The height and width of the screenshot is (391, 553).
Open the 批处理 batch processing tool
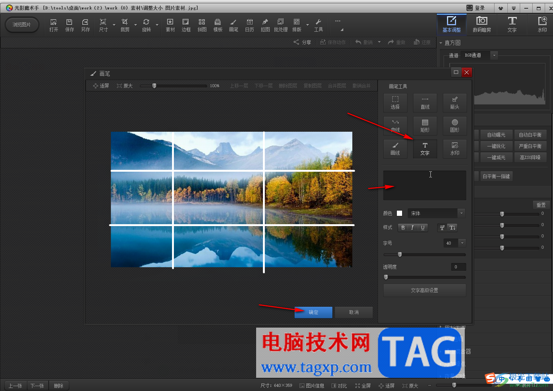click(281, 25)
